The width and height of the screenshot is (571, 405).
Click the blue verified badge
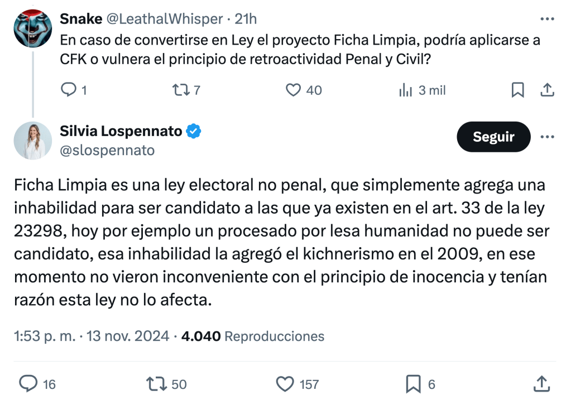pos(194,132)
